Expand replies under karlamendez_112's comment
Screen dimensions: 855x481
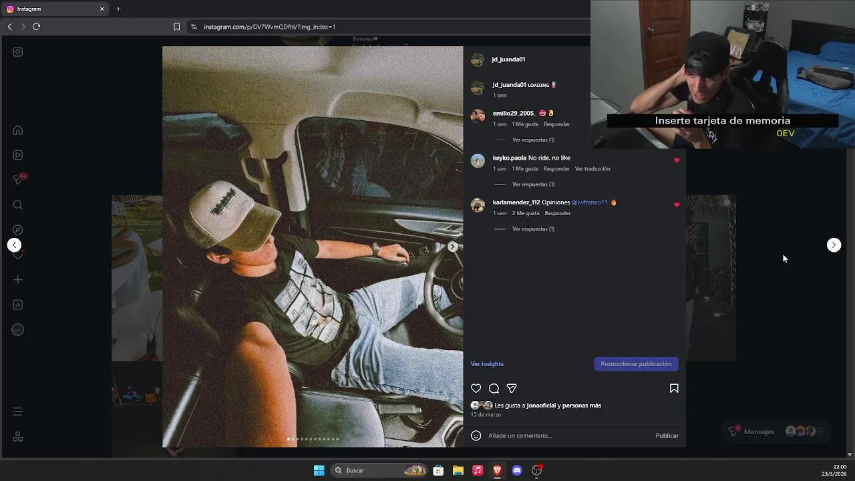pos(533,229)
